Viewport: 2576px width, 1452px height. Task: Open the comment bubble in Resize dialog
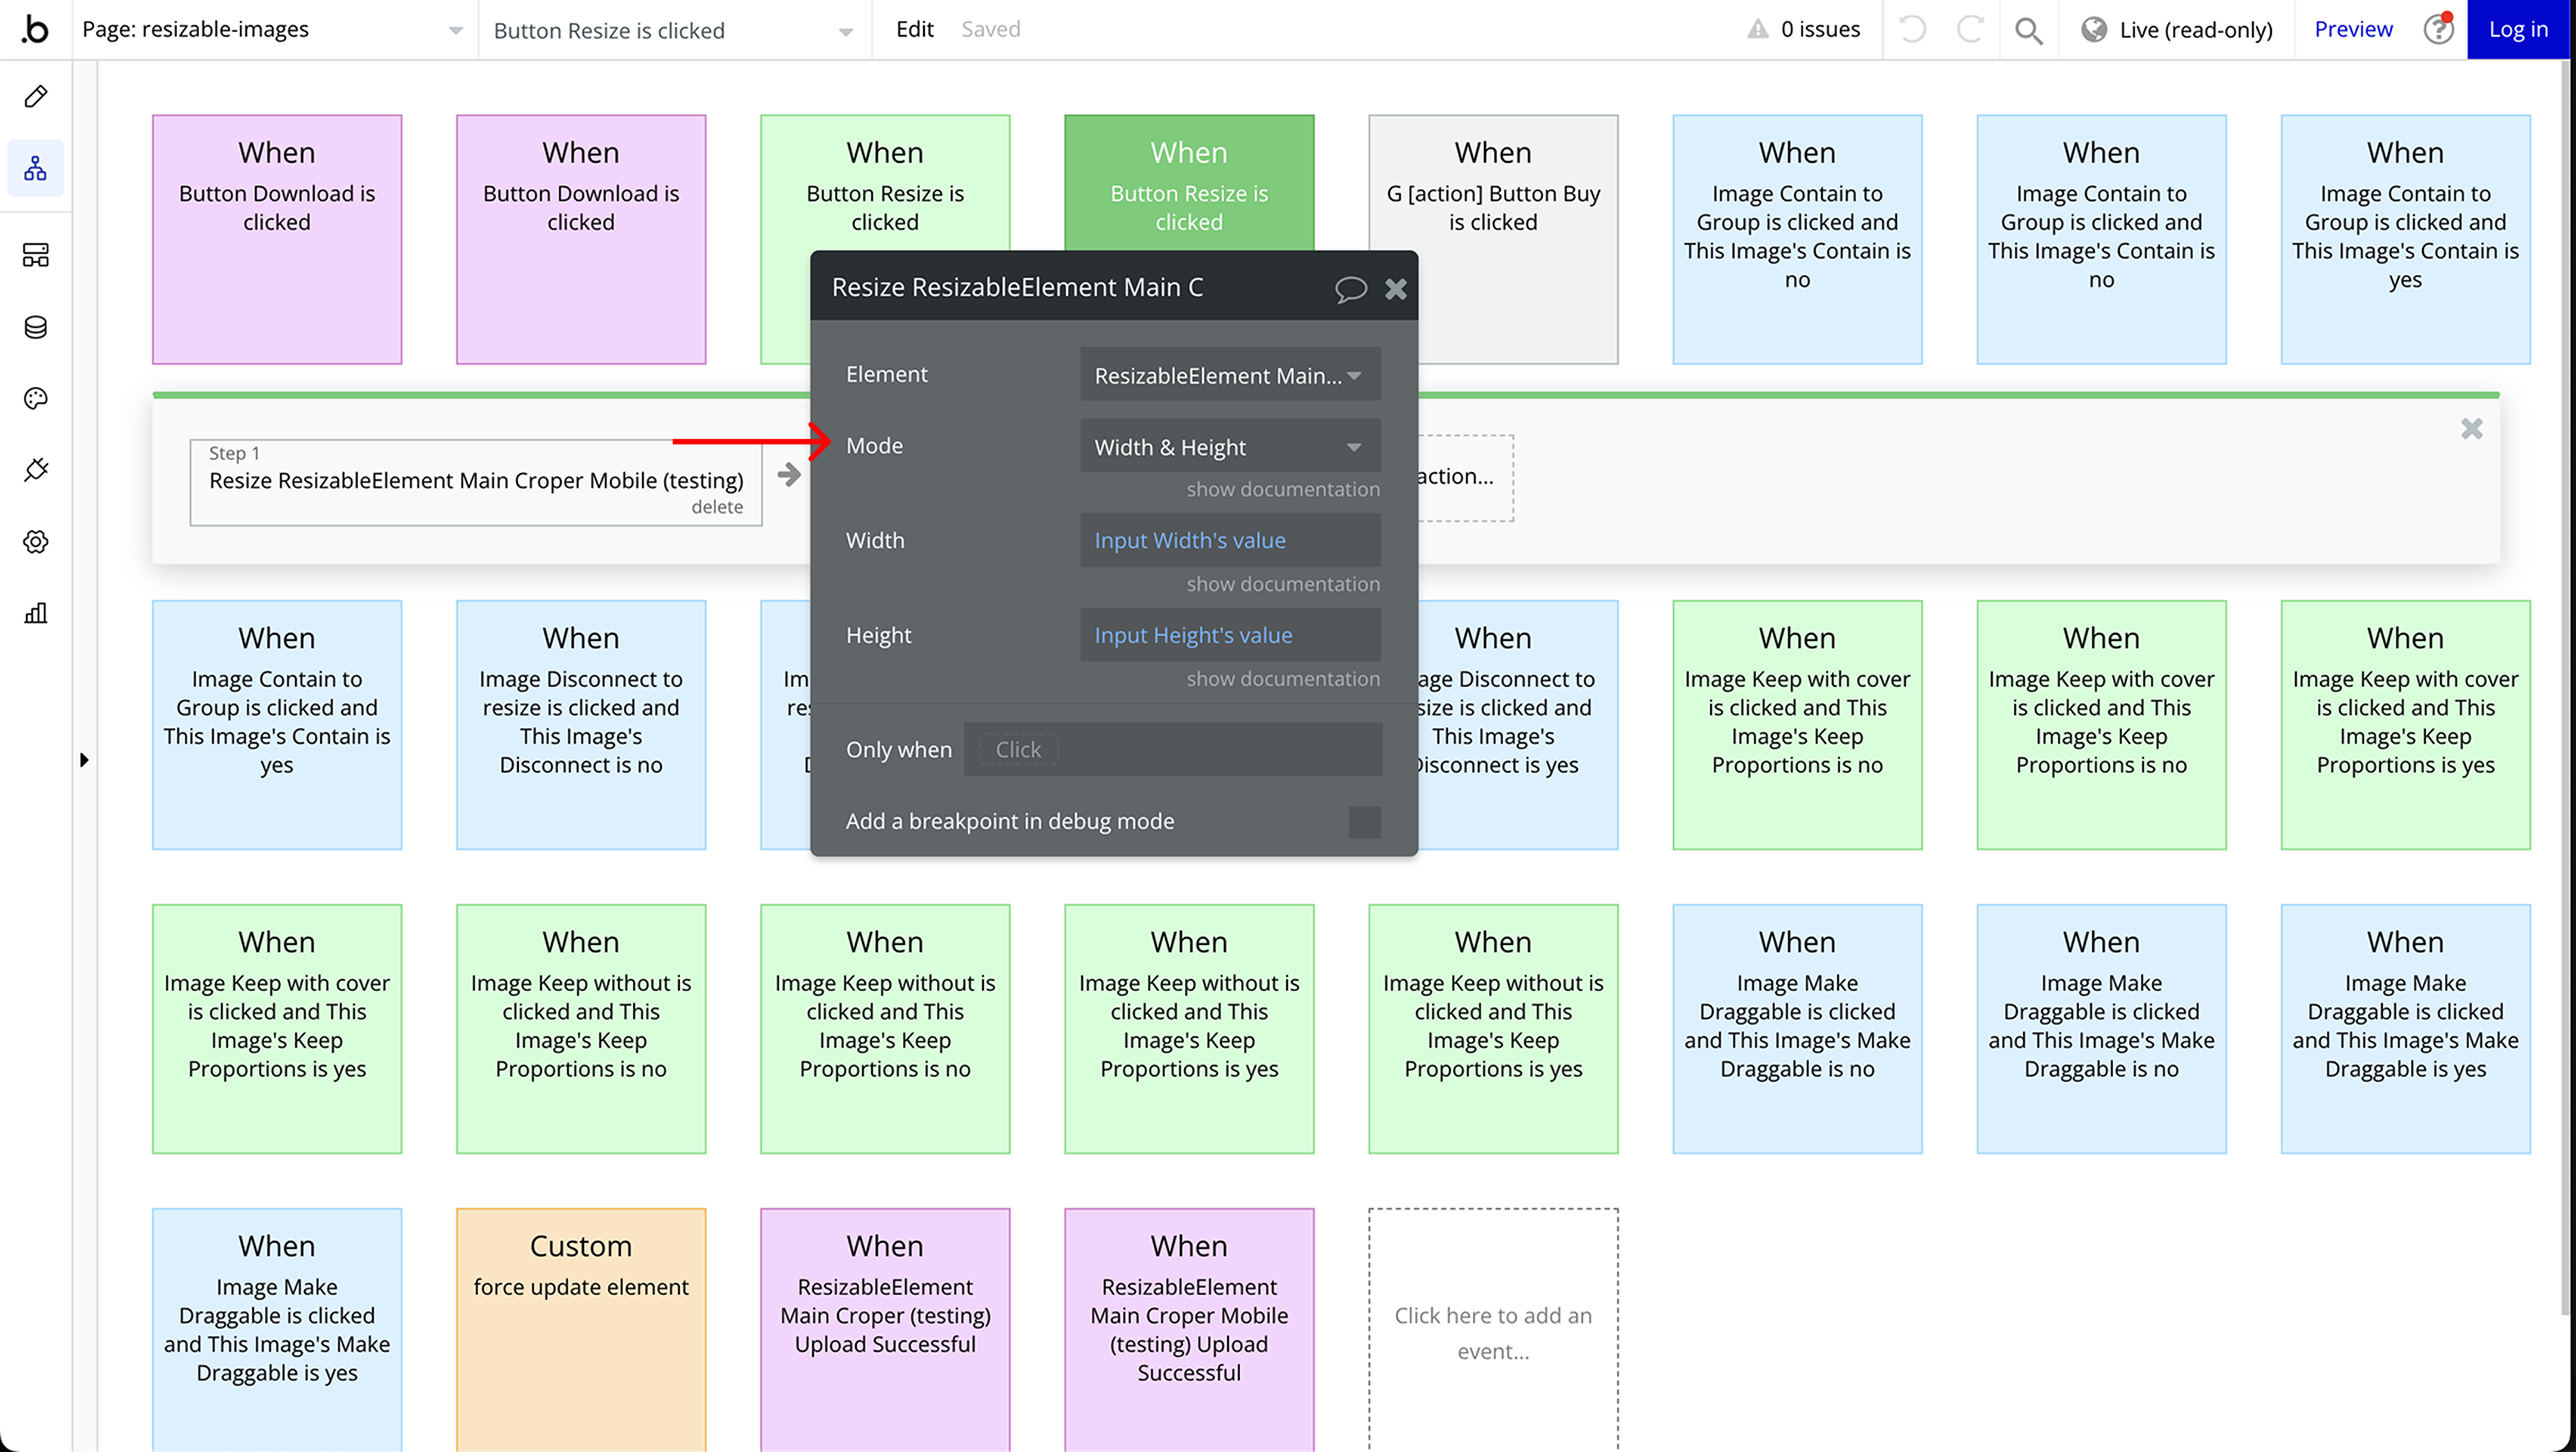tap(1350, 289)
